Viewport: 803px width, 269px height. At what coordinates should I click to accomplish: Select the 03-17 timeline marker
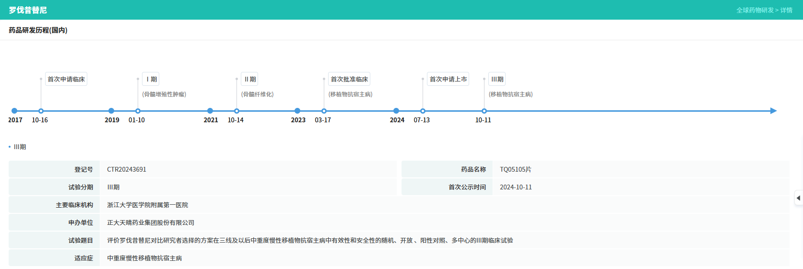[324, 111]
